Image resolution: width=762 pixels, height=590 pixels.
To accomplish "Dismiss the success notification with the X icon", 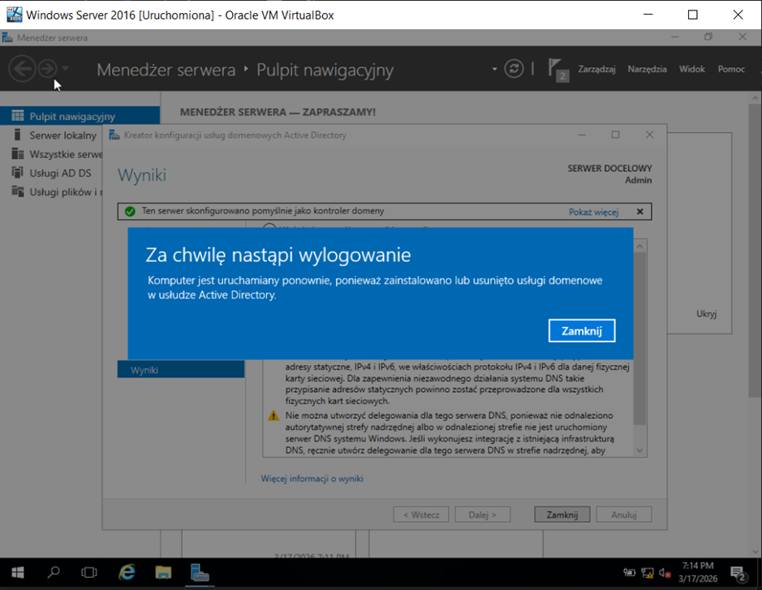I will (x=639, y=212).
